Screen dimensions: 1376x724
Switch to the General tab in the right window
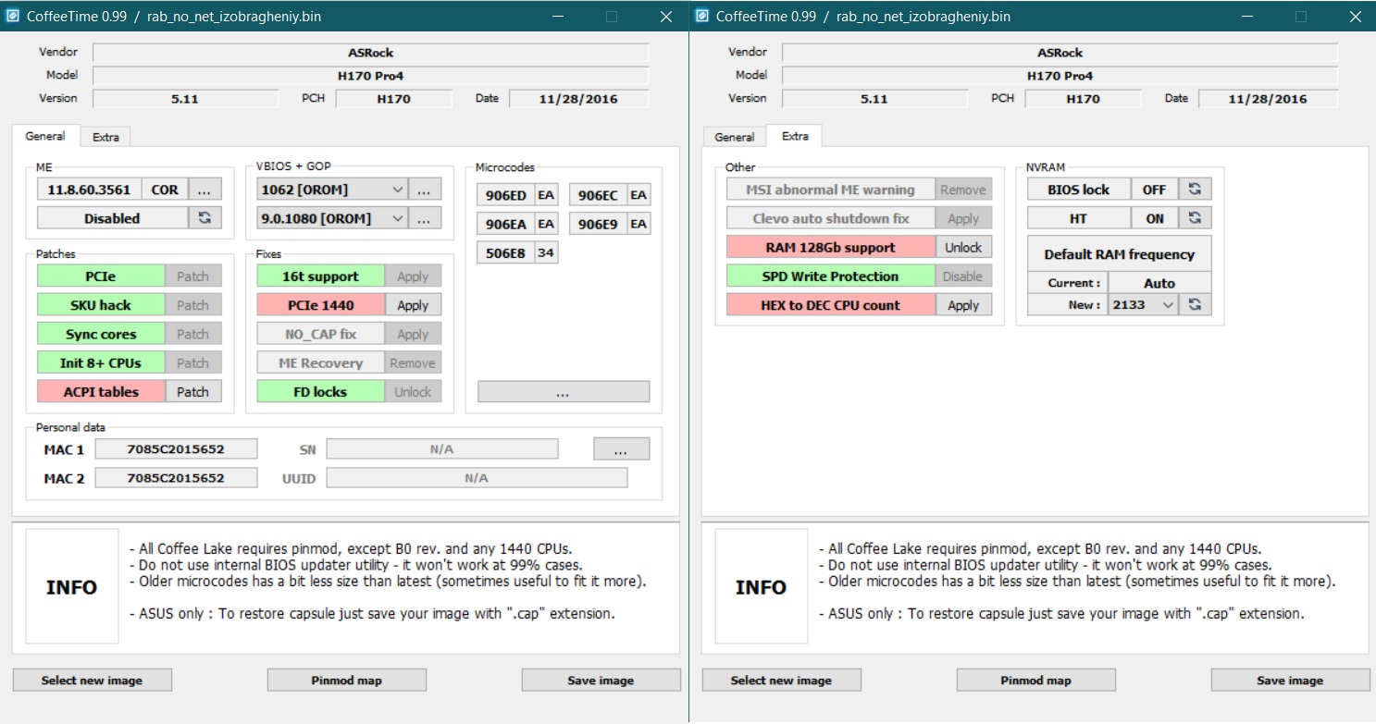735,137
